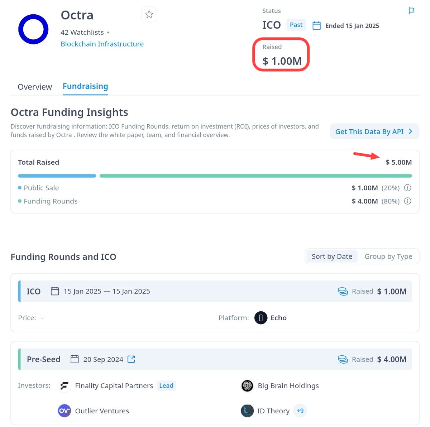Viewport: 430px width, 427px height.
Task: Click the calendar icon next to Ended 15 Jan 2025
Action: pos(316,25)
